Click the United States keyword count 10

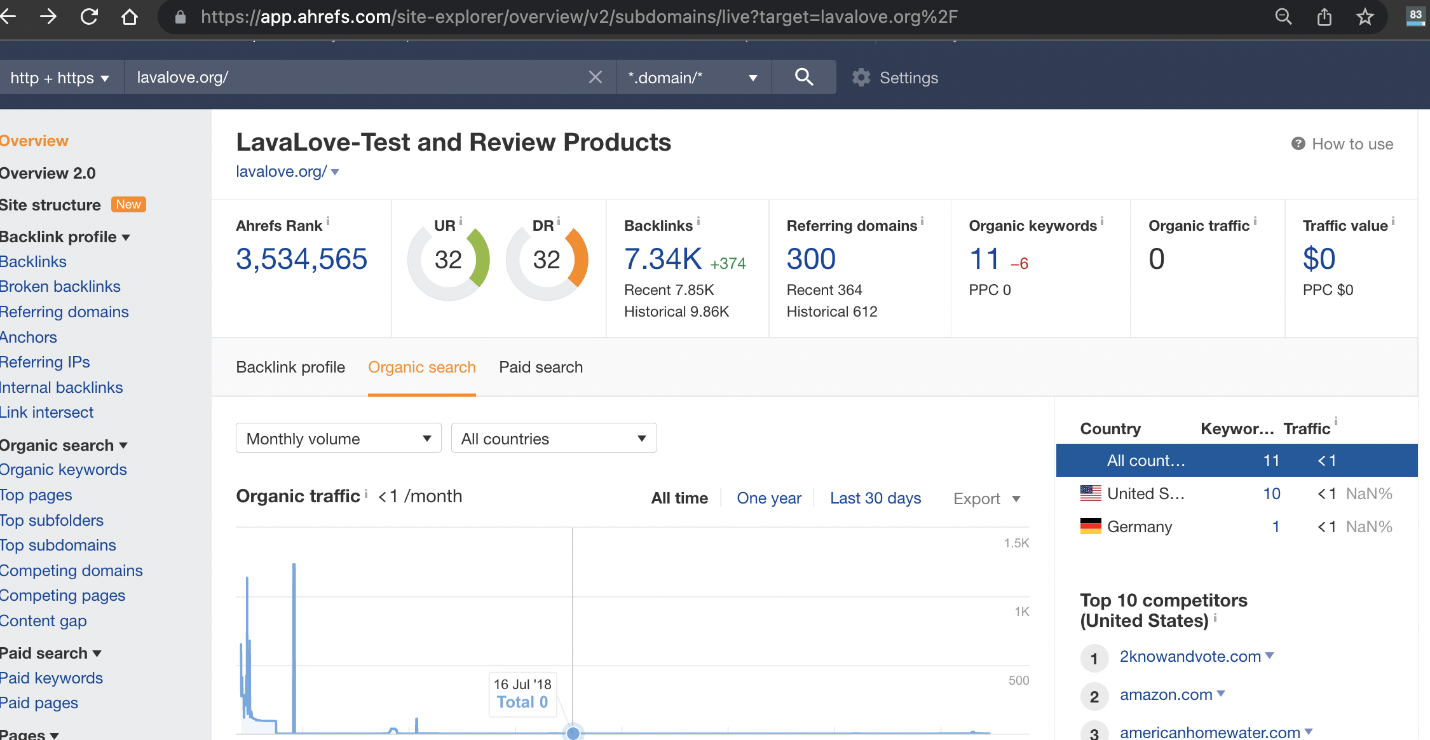coord(1272,493)
